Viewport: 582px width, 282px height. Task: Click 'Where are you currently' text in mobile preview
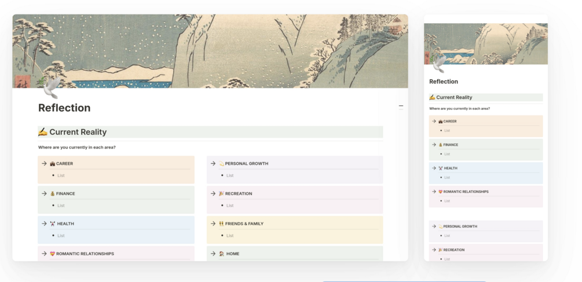[x=459, y=109]
